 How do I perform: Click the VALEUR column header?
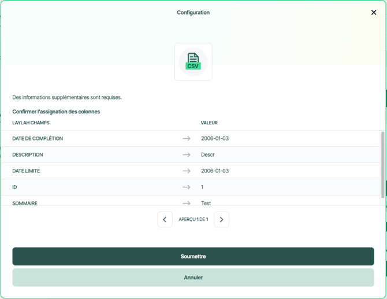pyautogui.click(x=209, y=123)
